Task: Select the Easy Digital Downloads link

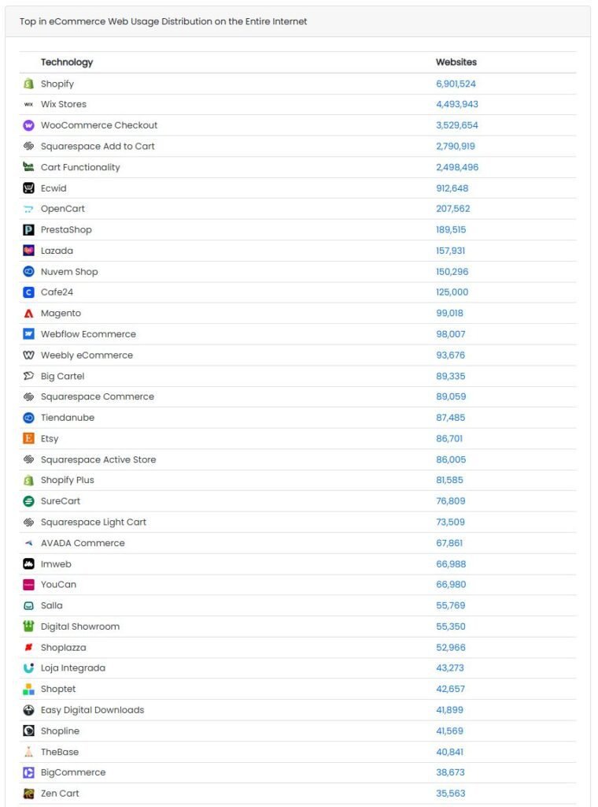Action: click(92, 710)
